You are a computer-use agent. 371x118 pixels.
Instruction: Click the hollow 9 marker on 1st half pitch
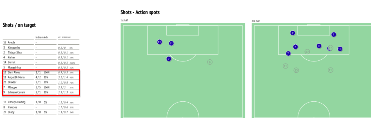pyautogui.click(x=209, y=62)
